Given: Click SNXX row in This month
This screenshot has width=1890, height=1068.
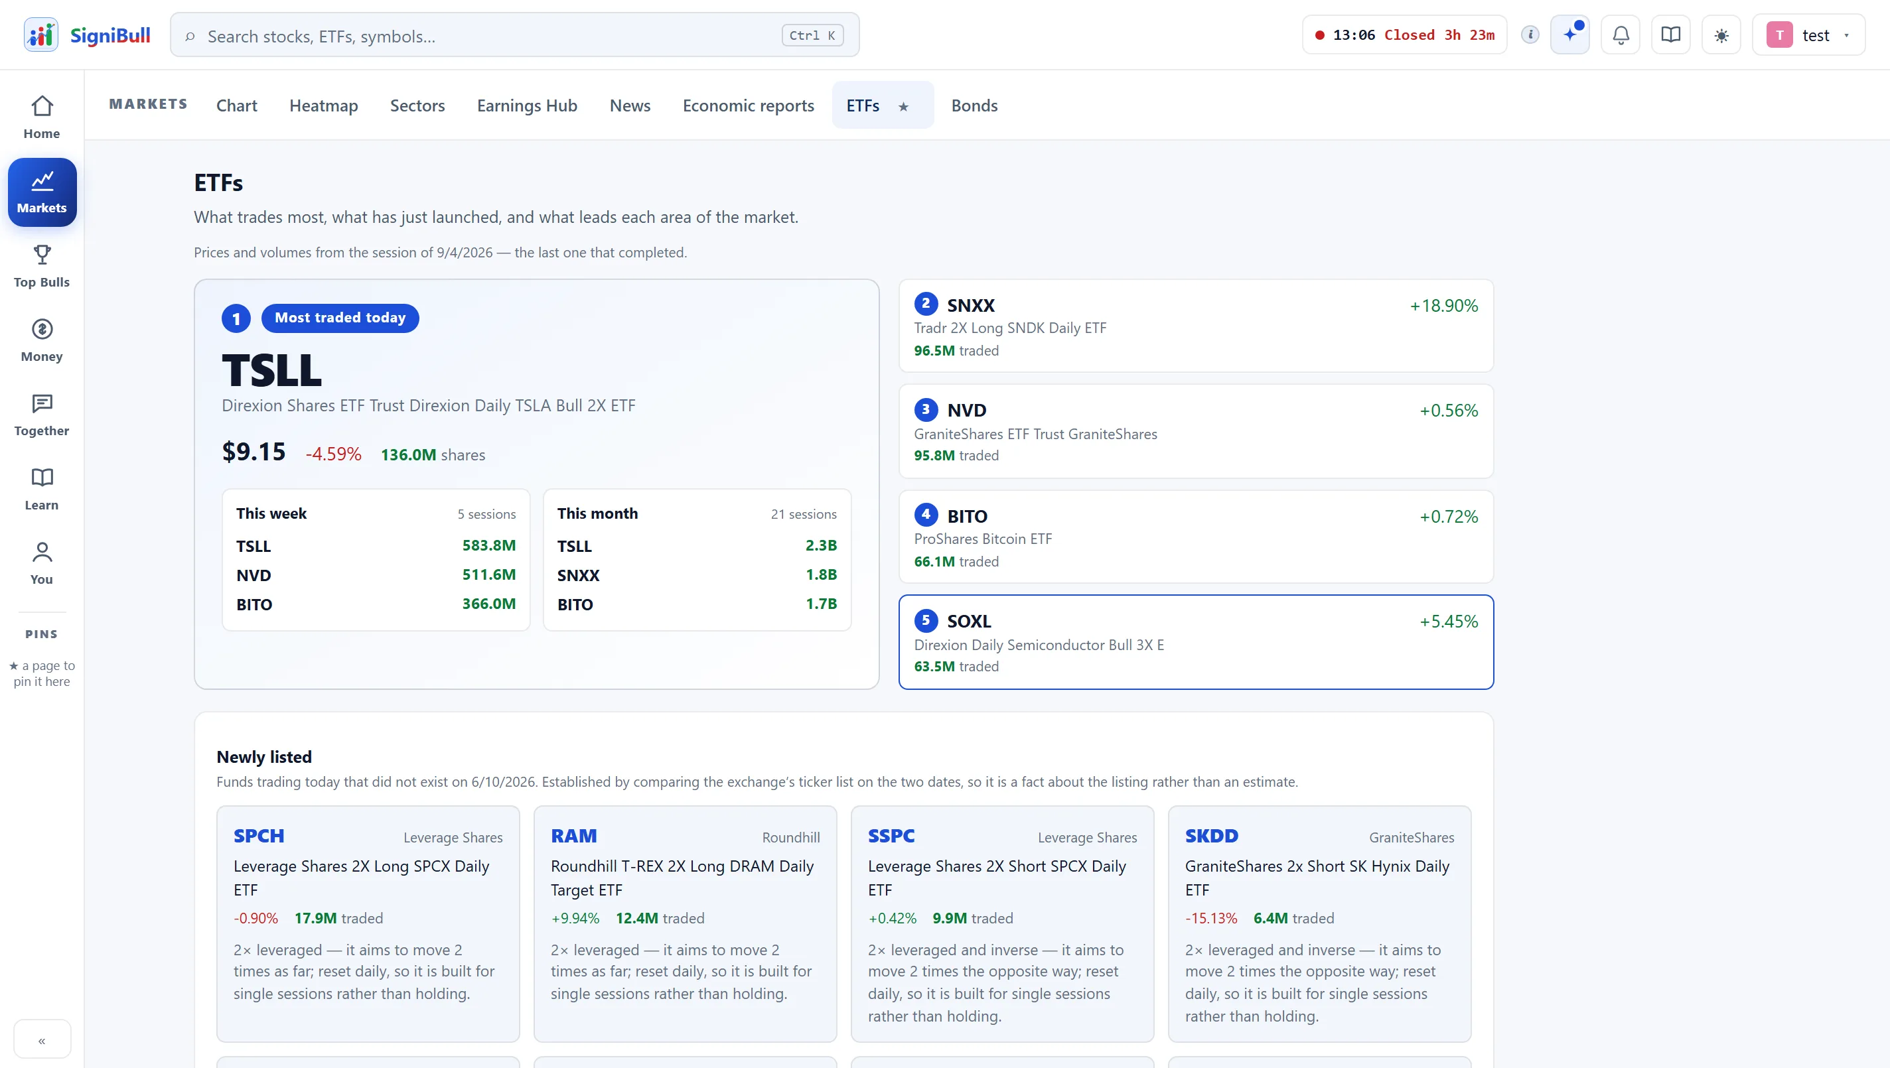Looking at the screenshot, I should 696,575.
